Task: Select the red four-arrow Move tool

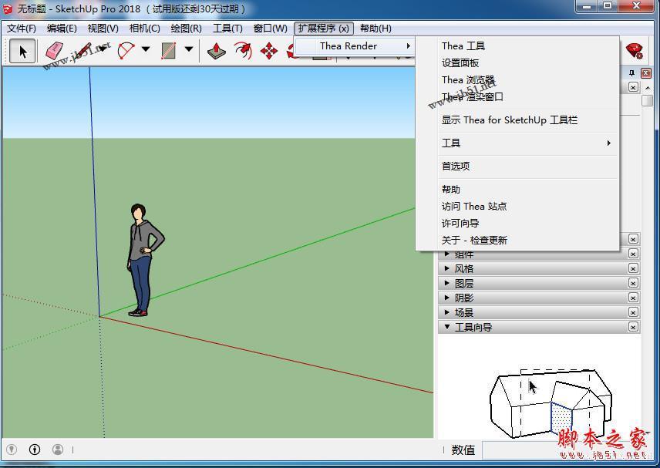Action: [x=269, y=51]
